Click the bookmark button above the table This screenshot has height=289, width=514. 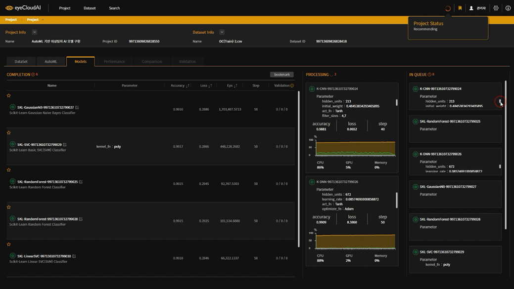pyautogui.click(x=281, y=75)
